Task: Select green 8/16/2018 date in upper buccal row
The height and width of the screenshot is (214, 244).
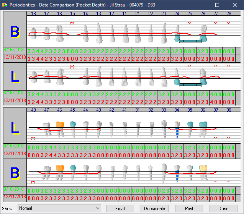Action: click(14, 50)
